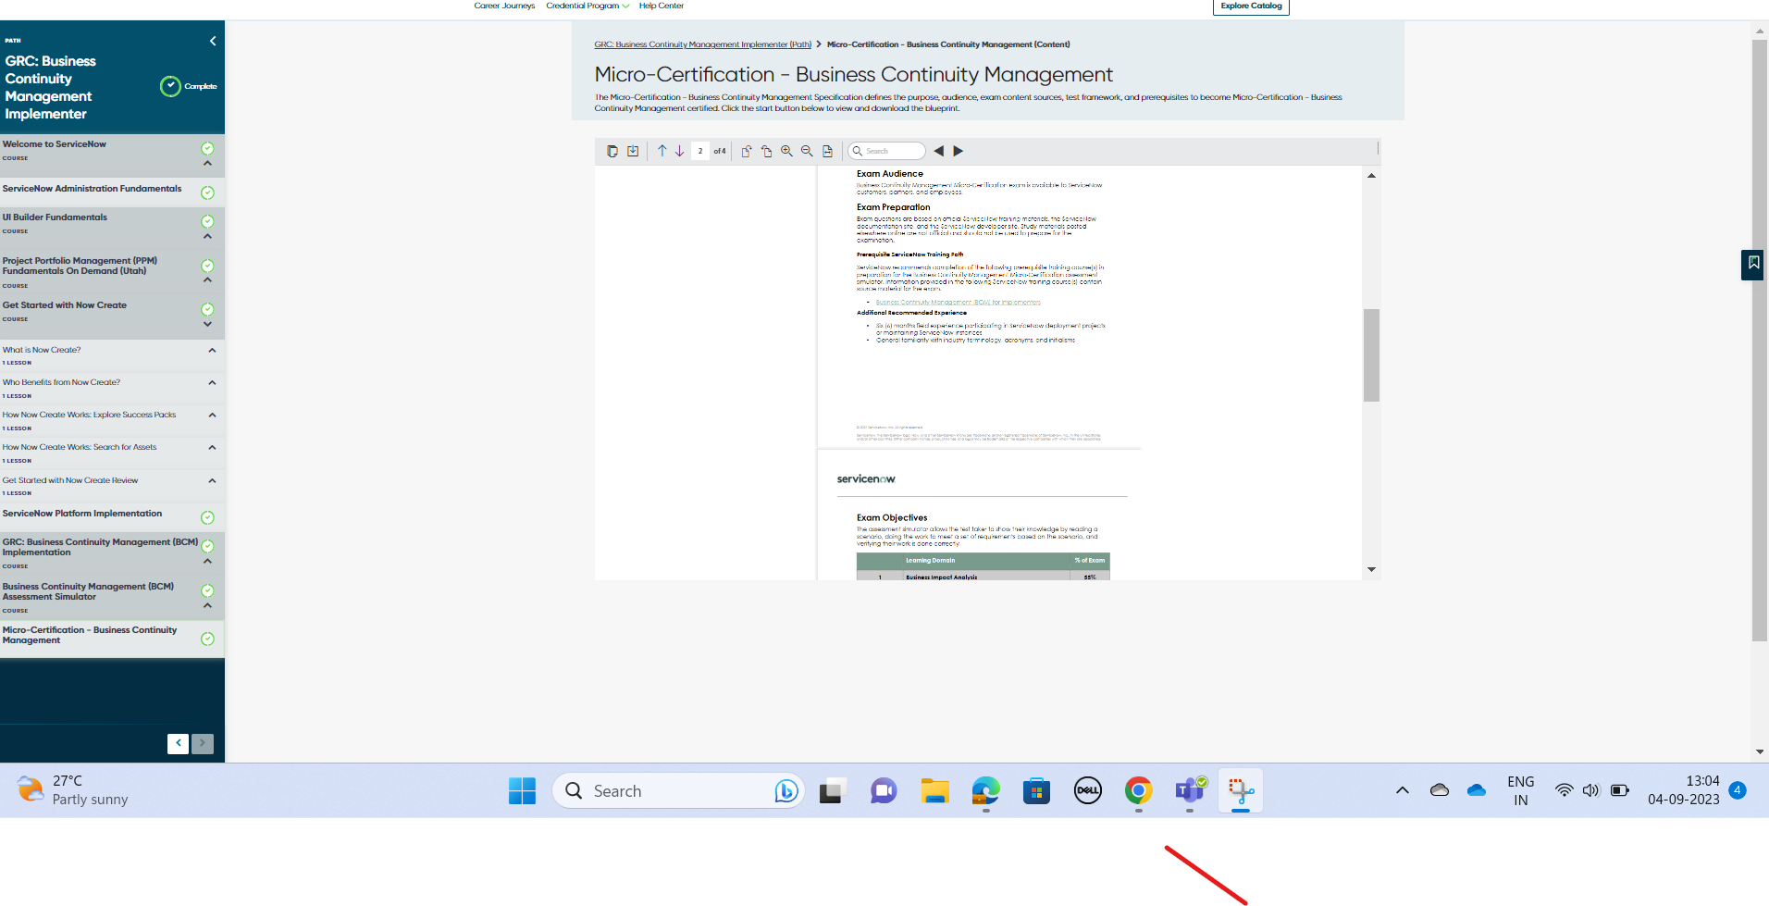Image resolution: width=1769 pixels, height=906 pixels.
Task: Download the PDF blueprint document
Action: tap(633, 151)
